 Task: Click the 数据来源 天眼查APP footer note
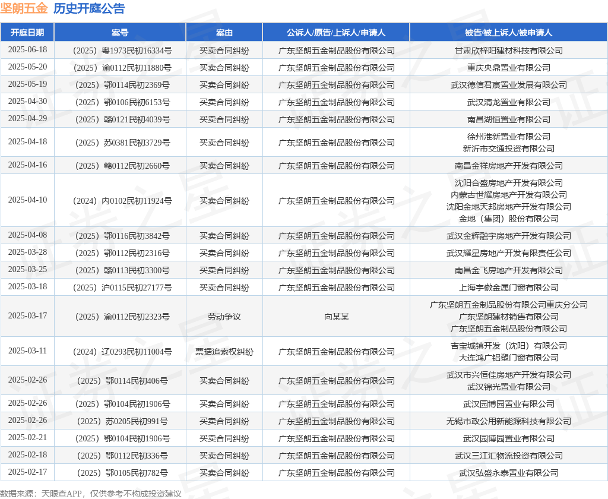pyautogui.click(x=91, y=494)
